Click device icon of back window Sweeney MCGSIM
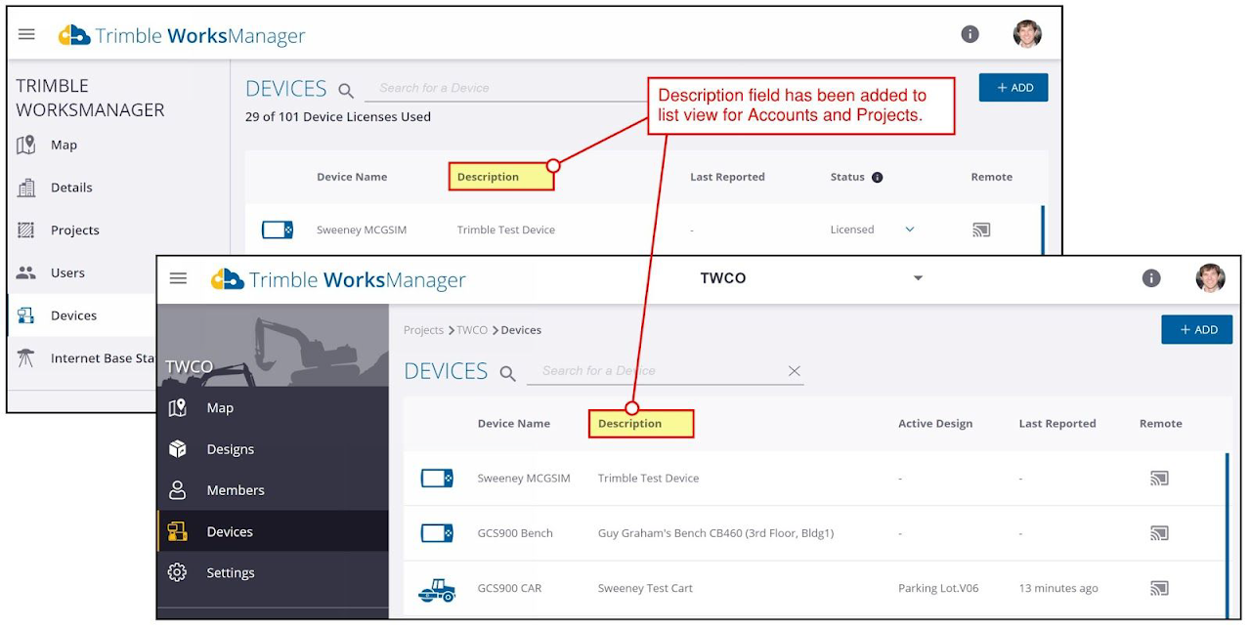The image size is (1251, 627). [x=278, y=230]
